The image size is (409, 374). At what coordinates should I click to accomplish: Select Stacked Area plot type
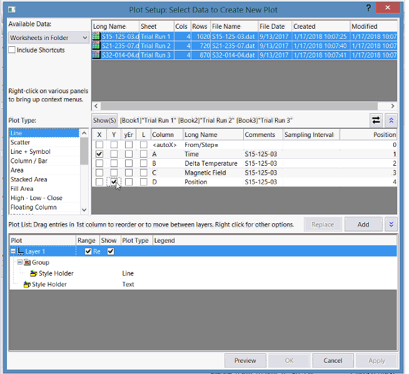(x=44, y=179)
